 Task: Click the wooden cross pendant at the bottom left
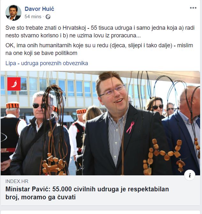point(54,164)
